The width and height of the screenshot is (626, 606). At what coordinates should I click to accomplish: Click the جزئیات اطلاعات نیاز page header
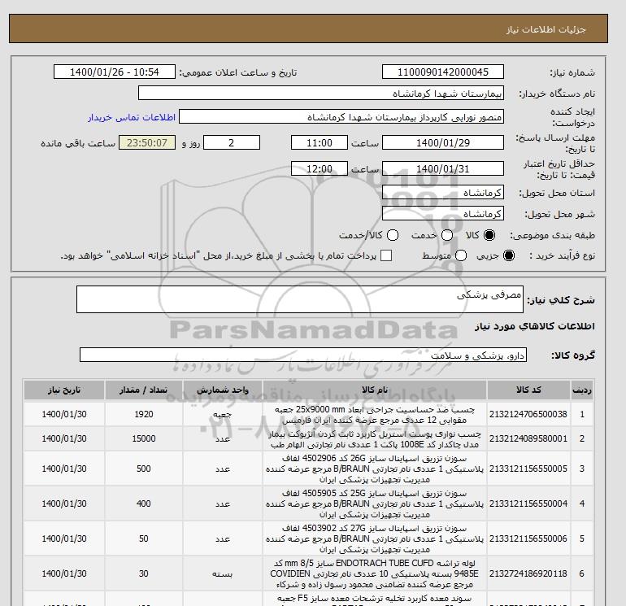pos(546,29)
